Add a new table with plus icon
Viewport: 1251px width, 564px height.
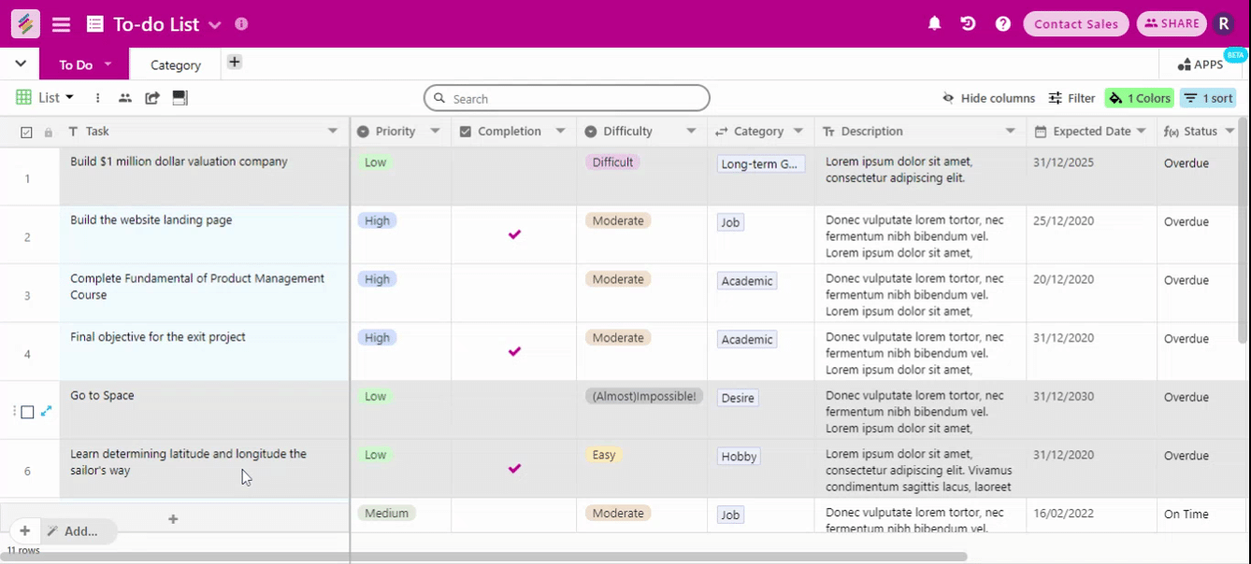click(x=234, y=63)
